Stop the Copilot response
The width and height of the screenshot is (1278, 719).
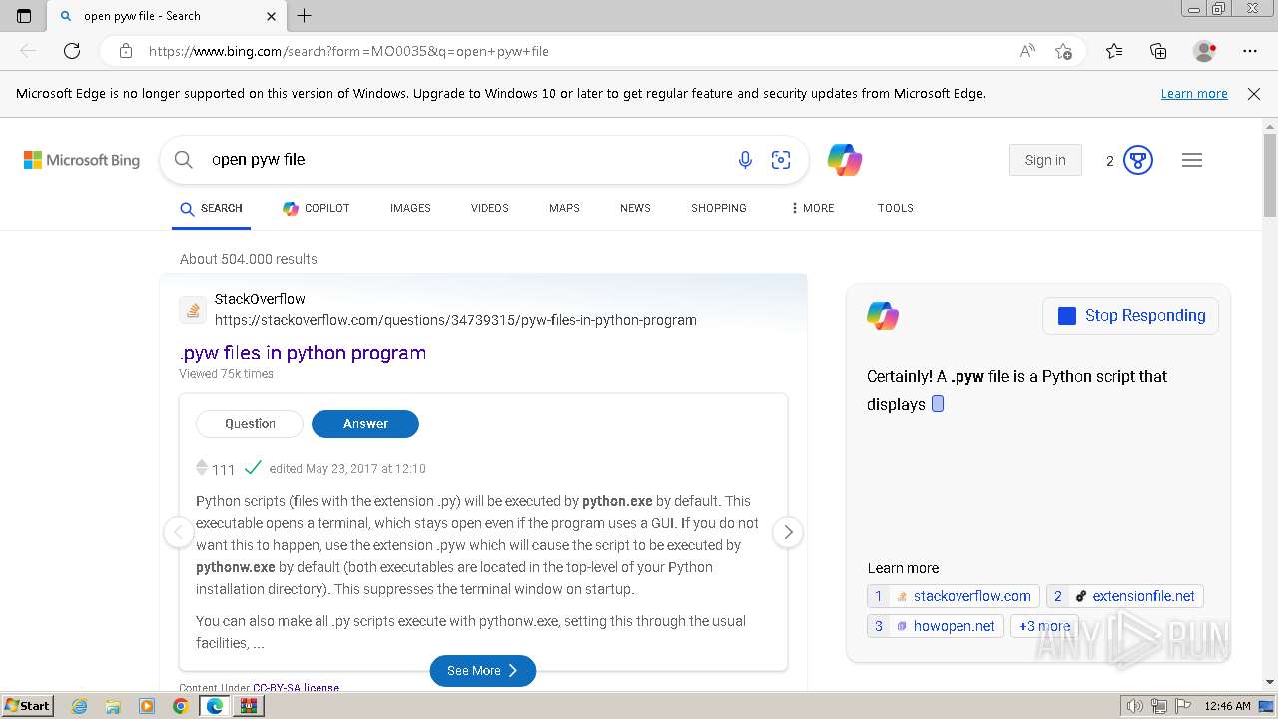[1131, 316]
